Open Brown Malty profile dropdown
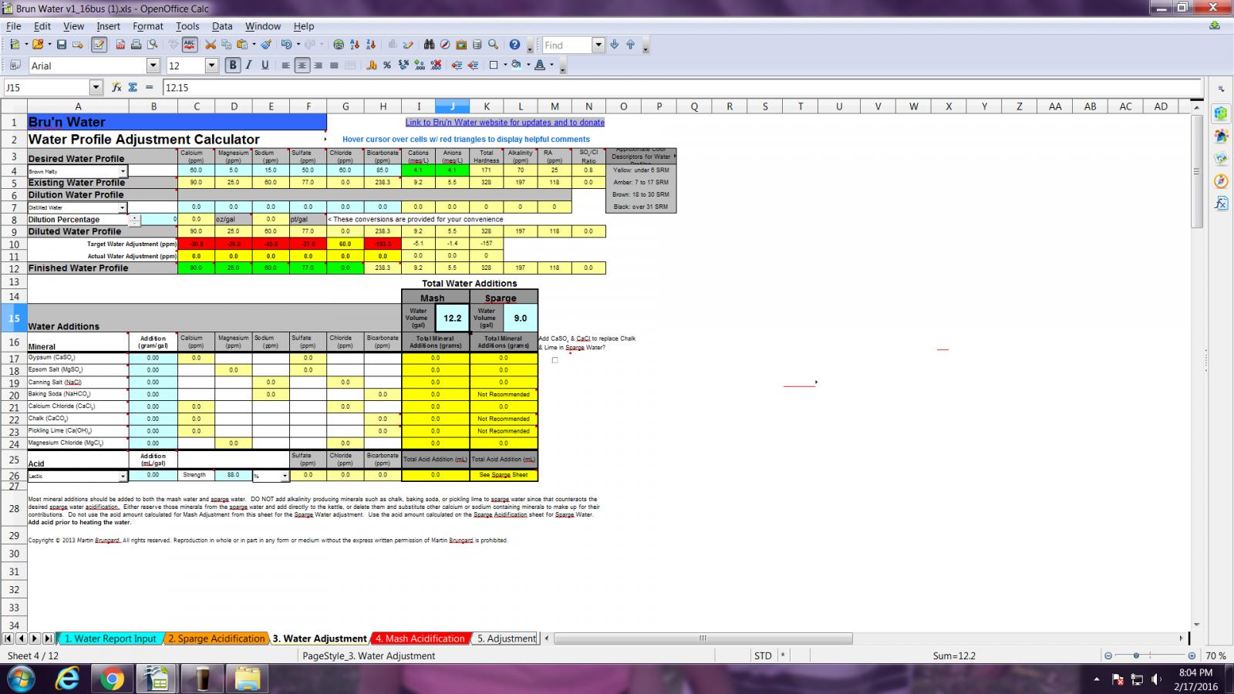 click(x=122, y=171)
